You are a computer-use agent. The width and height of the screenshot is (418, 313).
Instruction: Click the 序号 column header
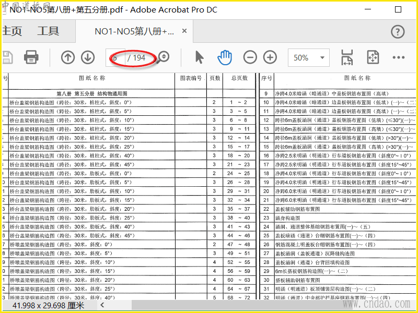[x=266, y=78]
